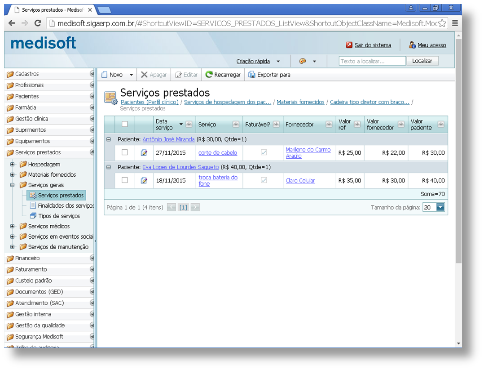Open the Pacientes menu section
This screenshot has width=484, height=370.
(49, 96)
